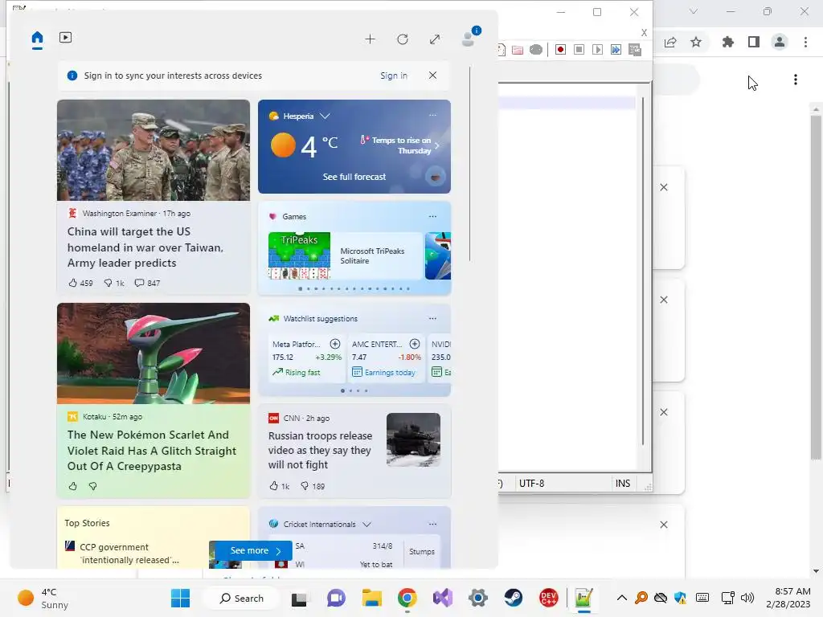823x617 pixels.
Task: Open the Cricket widget options menu
Action: 432,524
